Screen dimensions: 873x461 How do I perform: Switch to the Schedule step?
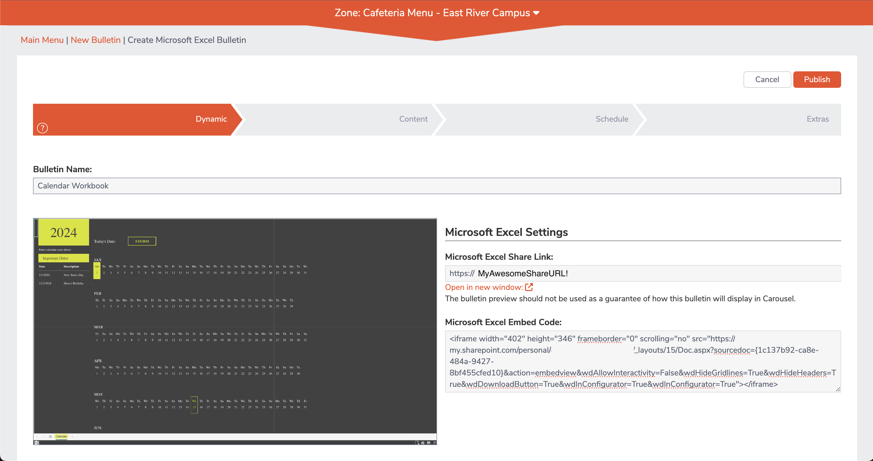point(612,119)
